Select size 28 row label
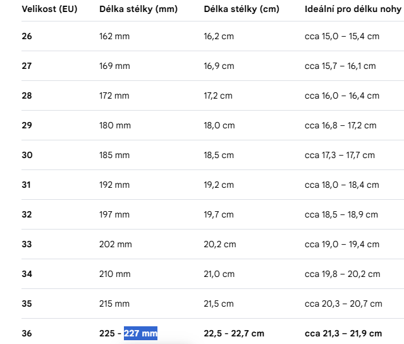This screenshot has width=404, height=344. (27, 95)
